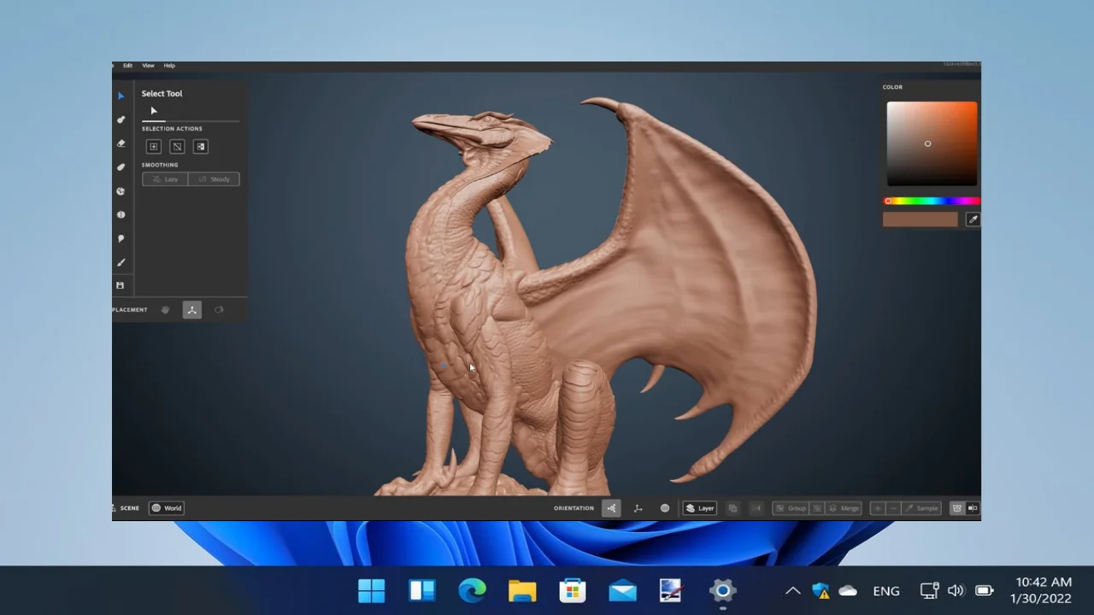Click the Sample eyedropper button

921,508
